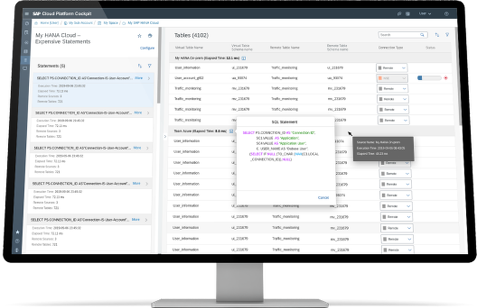
Task: Sort the Statements list
Action: (140, 66)
